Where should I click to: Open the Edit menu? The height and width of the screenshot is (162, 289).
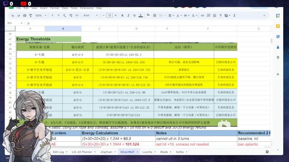pos(26,8)
